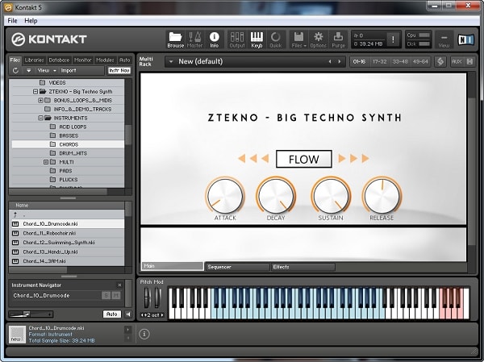Toggle the Instr Nav button

click(x=119, y=70)
